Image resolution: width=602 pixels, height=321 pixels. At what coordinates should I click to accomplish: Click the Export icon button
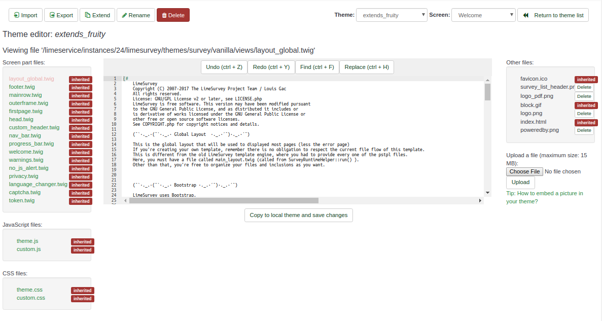point(61,15)
